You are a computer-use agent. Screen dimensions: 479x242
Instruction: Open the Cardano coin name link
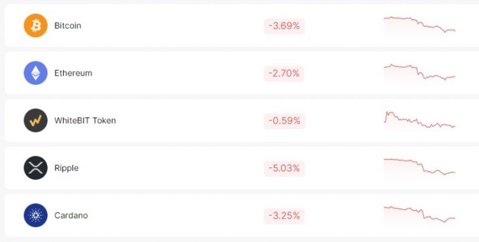(x=71, y=215)
